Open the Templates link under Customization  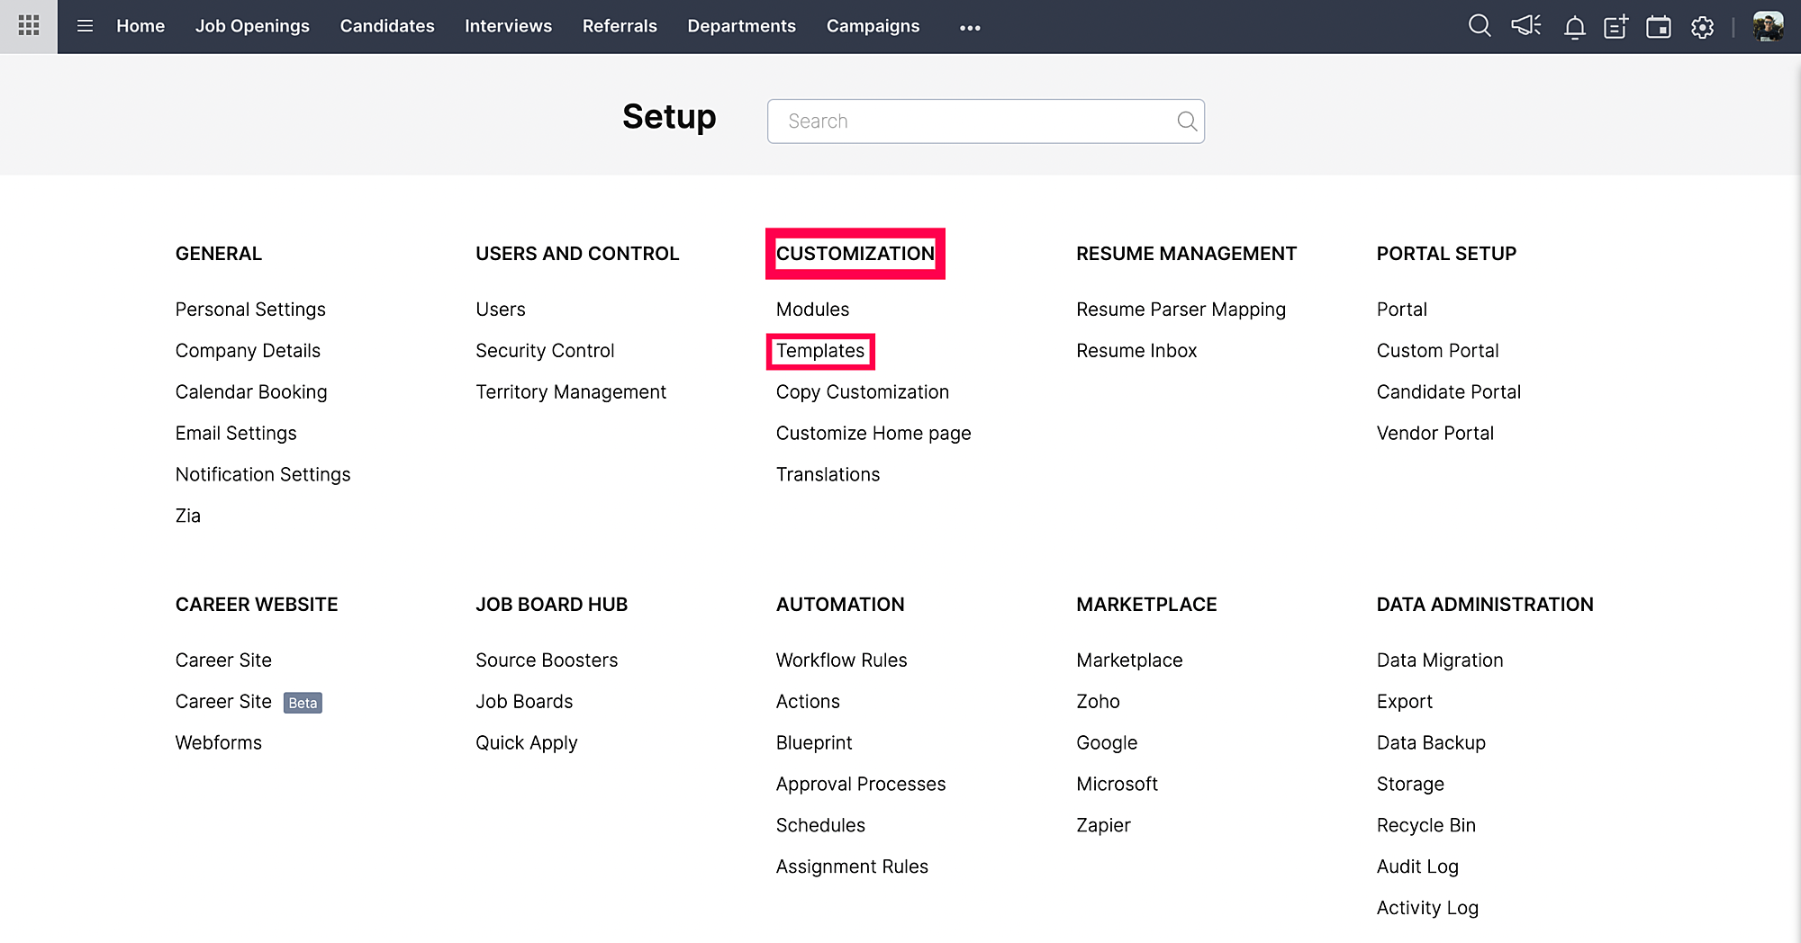click(819, 351)
